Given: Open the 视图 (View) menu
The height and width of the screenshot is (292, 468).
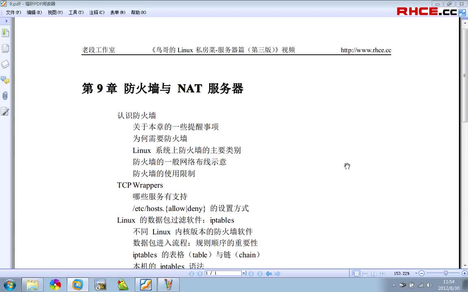Looking at the screenshot, I should coord(55,12).
